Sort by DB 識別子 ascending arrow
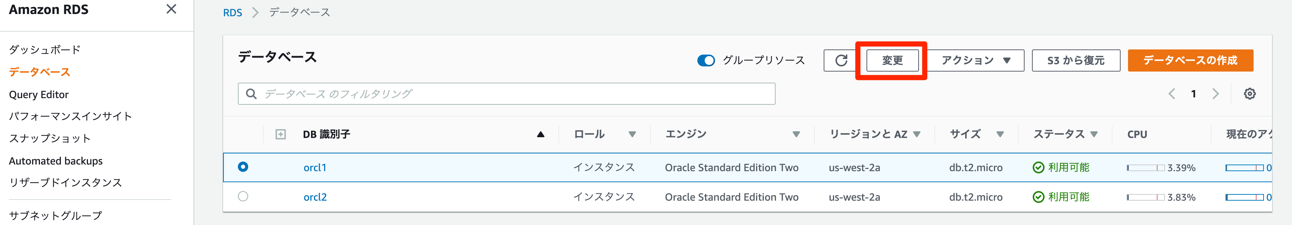1292x225 pixels. pyautogui.click(x=540, y=134)
